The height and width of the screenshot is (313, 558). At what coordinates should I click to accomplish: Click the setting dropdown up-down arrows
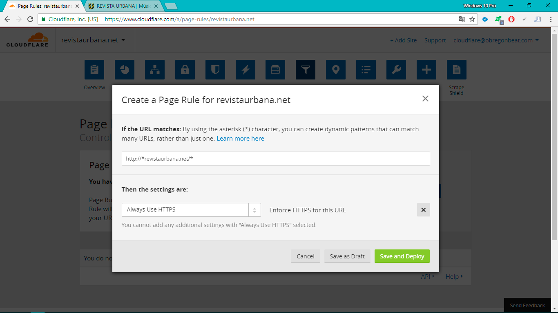[x=254, y=210]
